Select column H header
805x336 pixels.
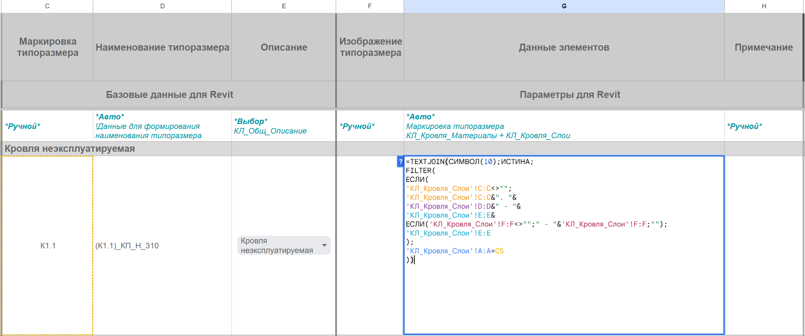coord(764,6)
